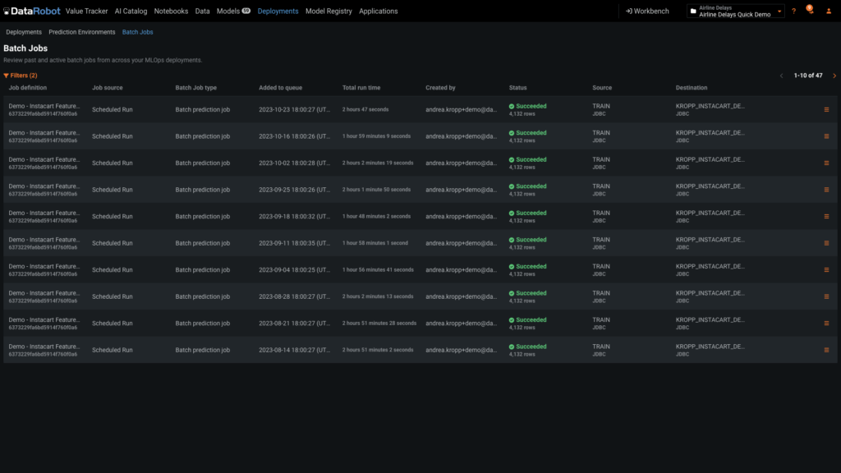Expand the Filters (2) panel
Screen dimensions: 841x473
pyautogui.click(x=21, y=76)
